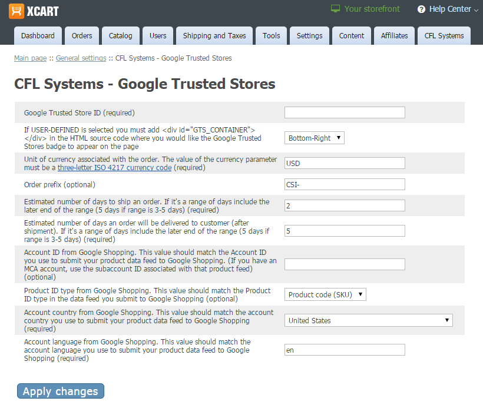Click the CFL Systems - Google Trusted Stores heading
This screenshot has height=408, width=483.
[x=145, y=84]
